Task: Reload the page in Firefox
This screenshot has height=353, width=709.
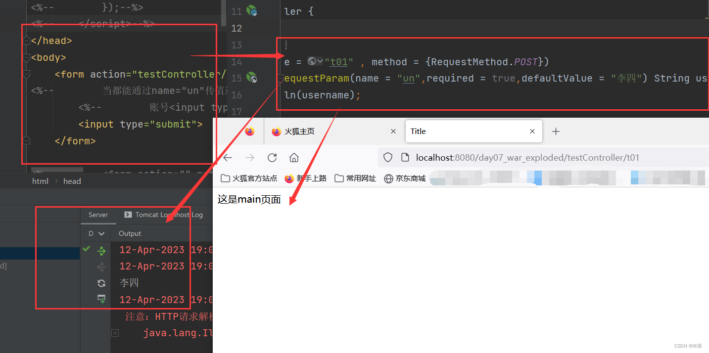Action: pyautogui.click(x=272, y=158)
